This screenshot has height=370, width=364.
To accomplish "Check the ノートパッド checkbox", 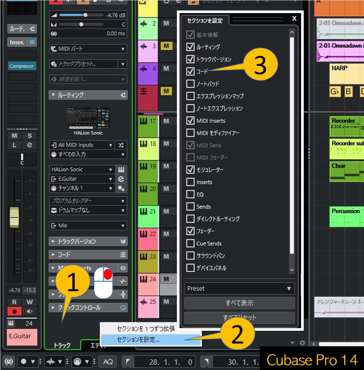I will tap(190, 84).
